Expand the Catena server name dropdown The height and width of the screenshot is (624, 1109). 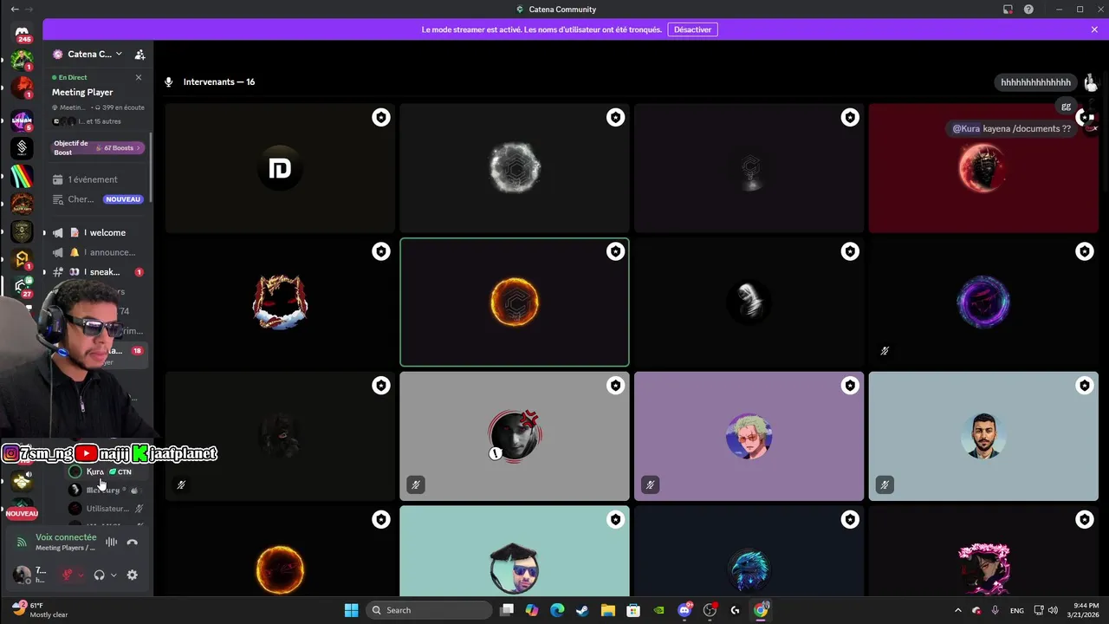[119, 54]
